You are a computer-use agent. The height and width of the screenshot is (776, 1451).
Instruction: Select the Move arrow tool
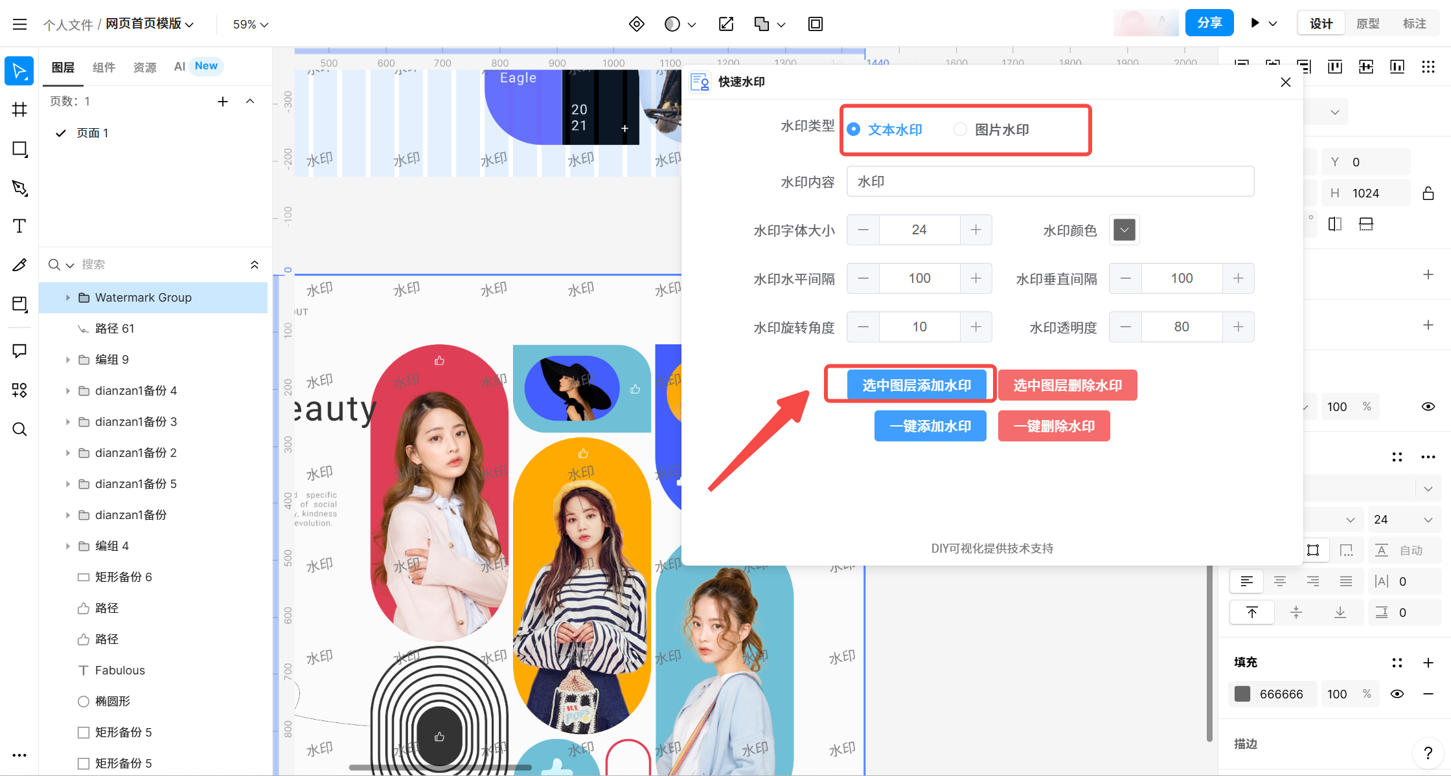coord(19,71)
